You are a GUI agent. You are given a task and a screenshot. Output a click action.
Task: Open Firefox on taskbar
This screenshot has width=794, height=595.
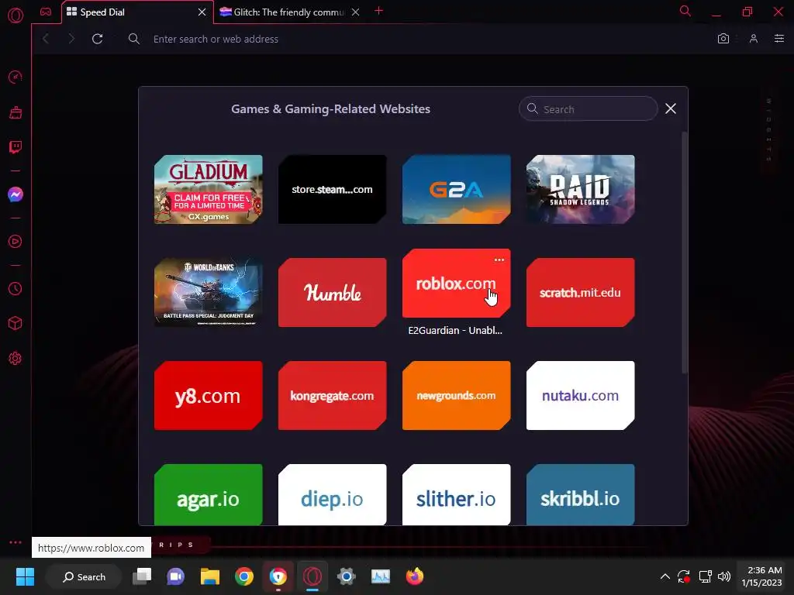click(415, 576)
